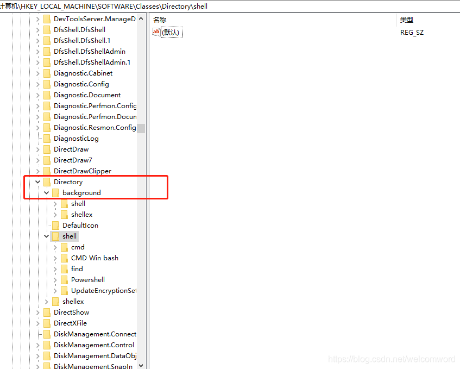Click the 类型 column header
The width and height of the screenshot is (460, 369).
click(x=407, y=20)
